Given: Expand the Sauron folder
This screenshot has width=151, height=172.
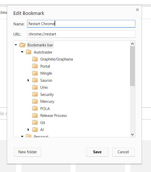Looking at the screenshot, I should click(x=28, y=80).
